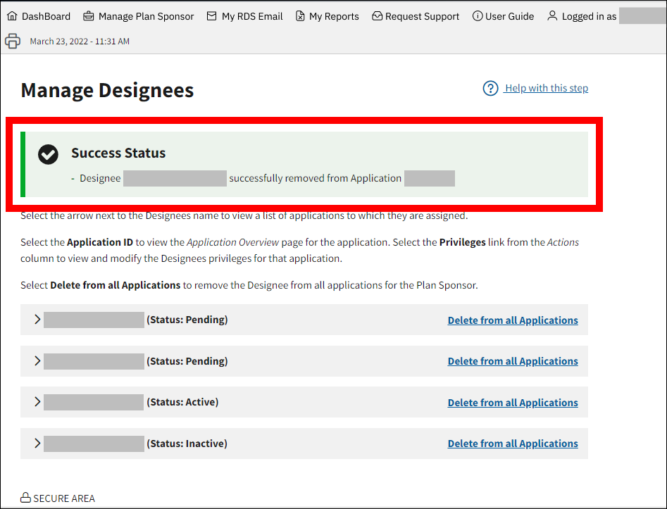Expand the Inactive status designee row
This screenshot has width=667, height=509.
pos(38,444)
